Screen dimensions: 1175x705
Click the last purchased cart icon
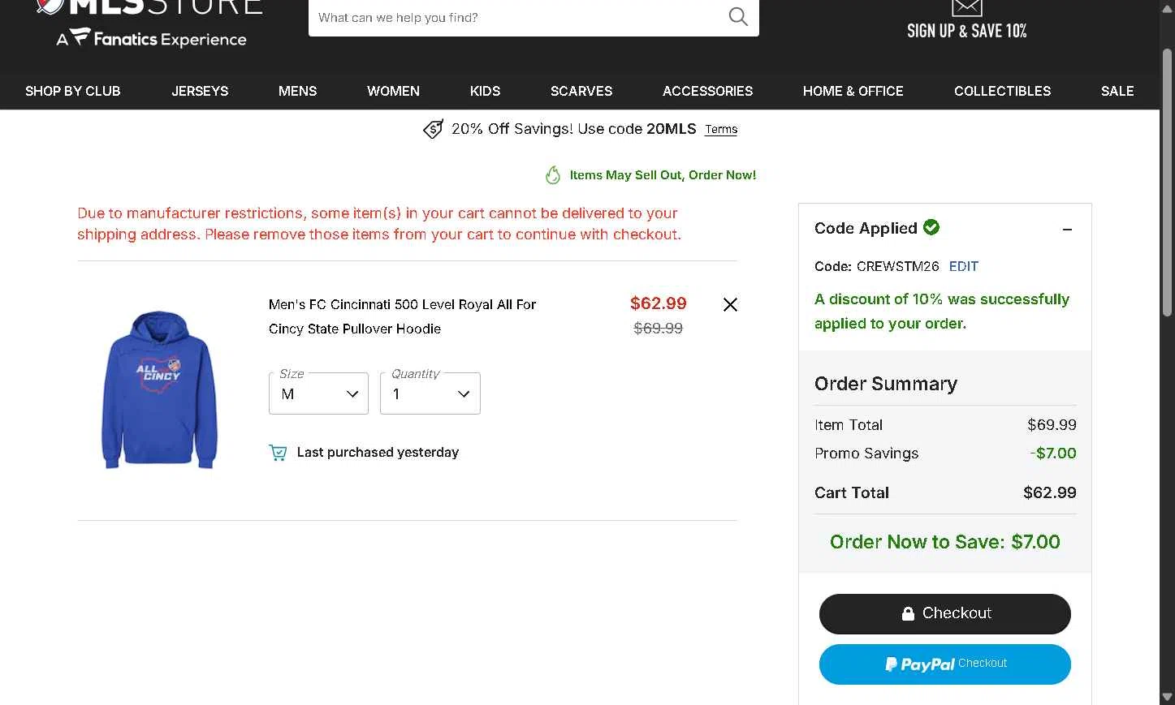(278, 453)
